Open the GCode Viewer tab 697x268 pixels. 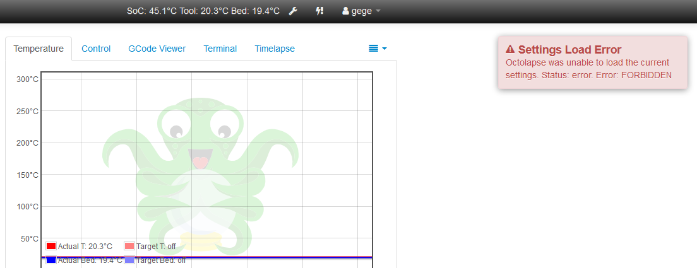(x=157, y=49)
